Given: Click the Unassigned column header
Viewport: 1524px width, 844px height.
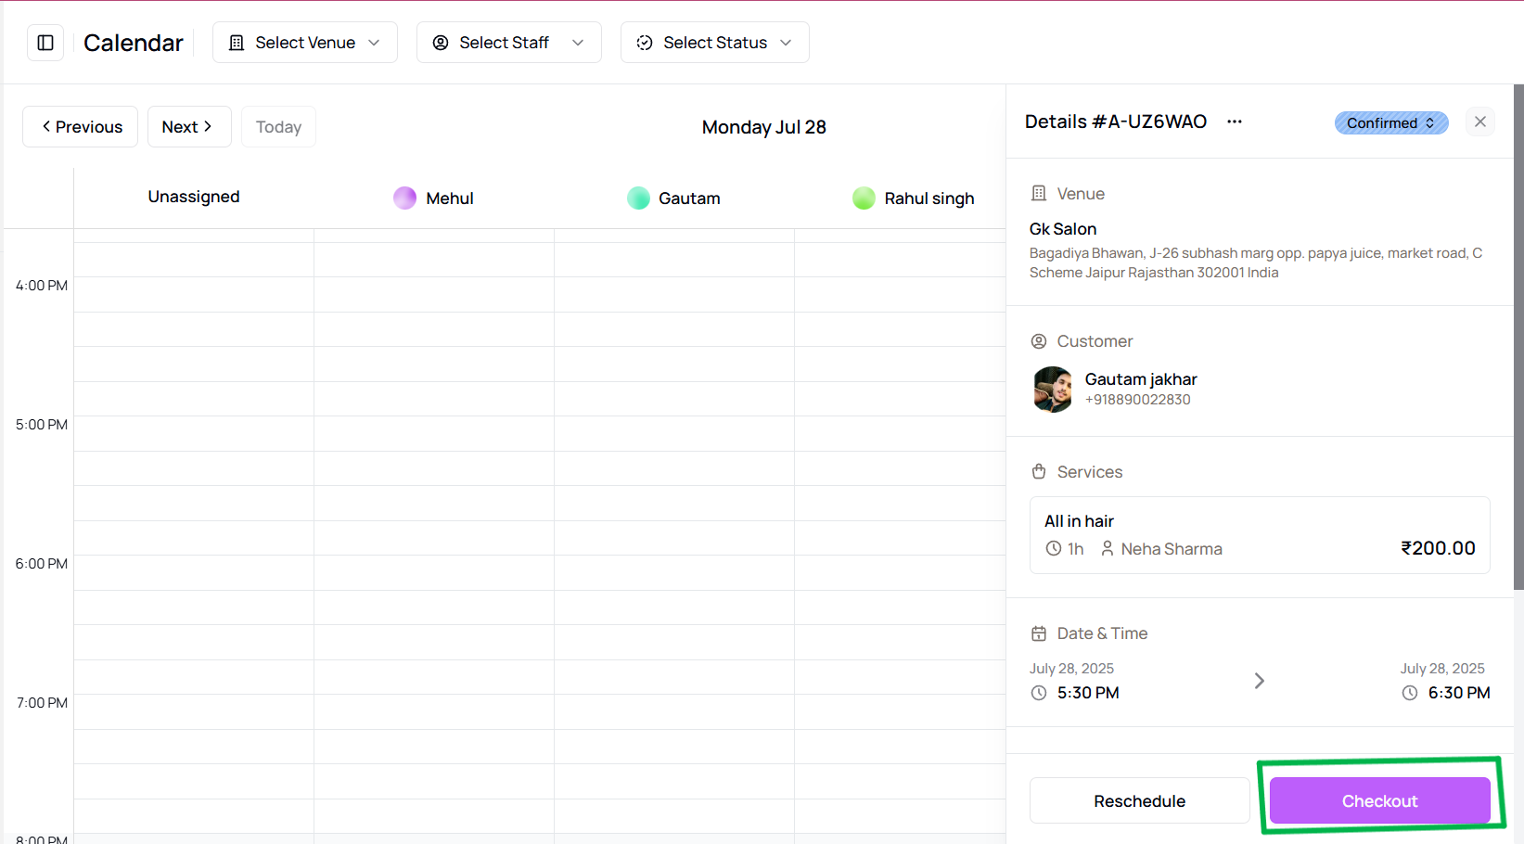Looking at the screenshot, I should [x=194, y=197].
